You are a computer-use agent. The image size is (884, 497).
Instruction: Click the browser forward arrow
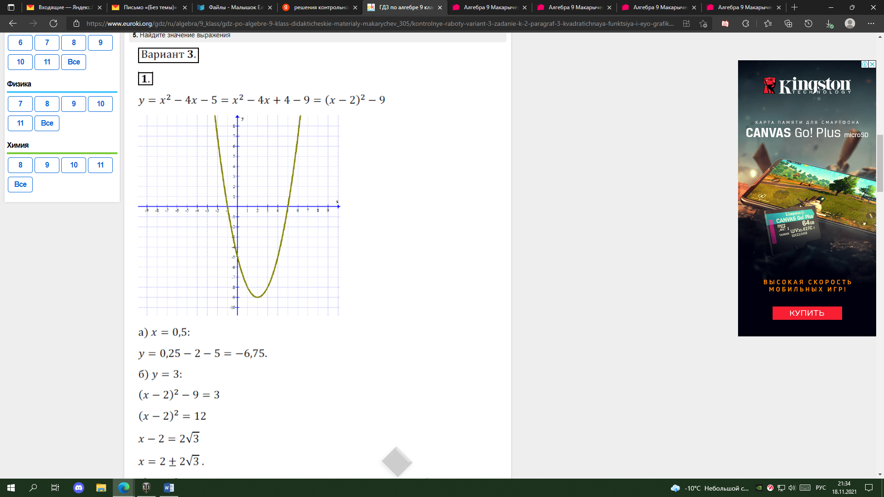coord(33,23)
